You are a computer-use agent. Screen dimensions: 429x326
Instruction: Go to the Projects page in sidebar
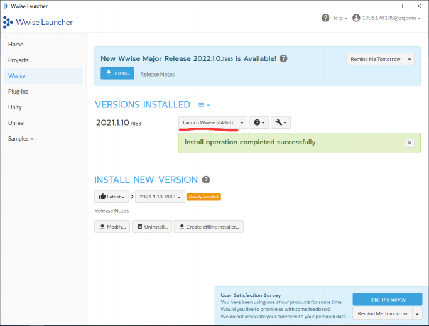pos(18,60)
